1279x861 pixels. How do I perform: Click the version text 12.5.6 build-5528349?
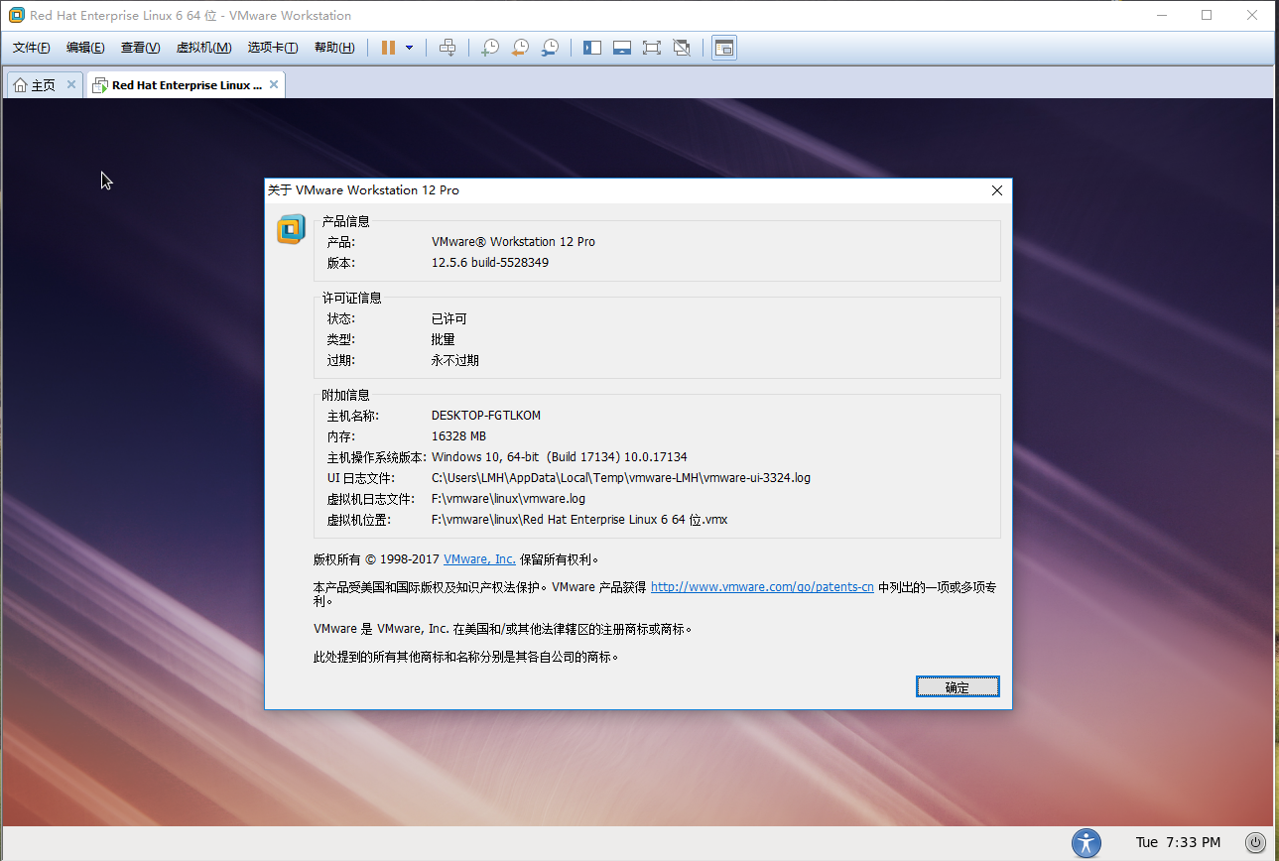click(x=490, y=263)
